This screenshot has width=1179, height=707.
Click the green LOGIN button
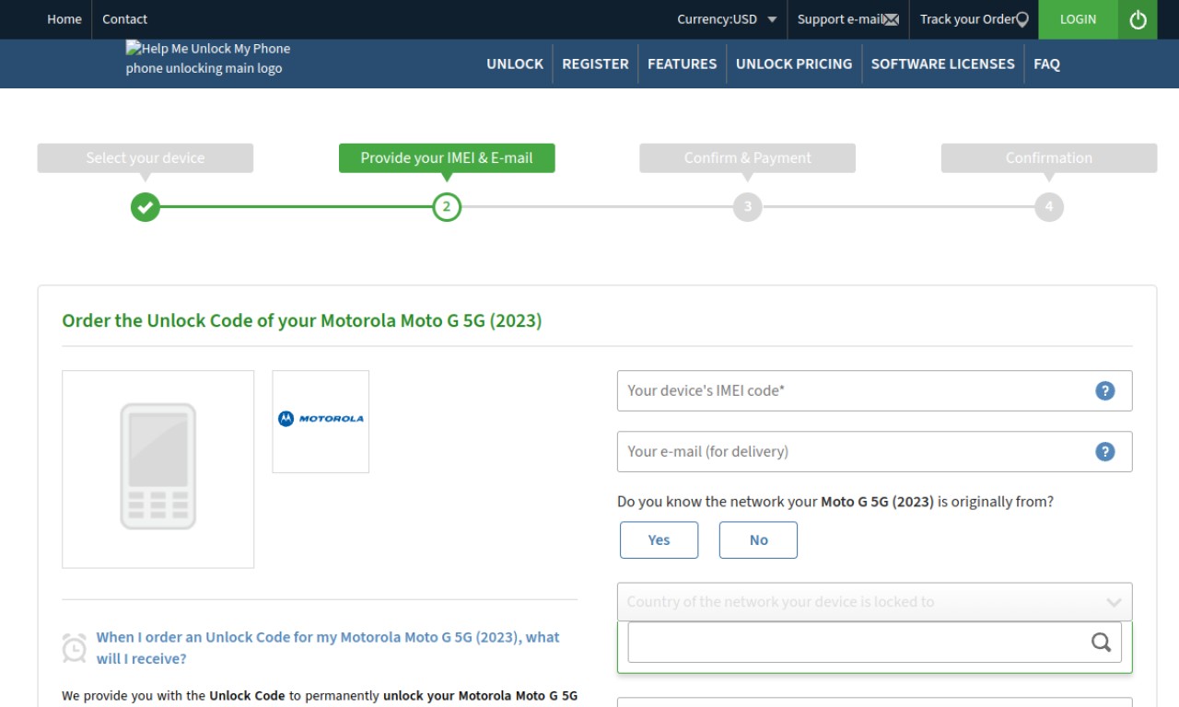pos(1078,19)
